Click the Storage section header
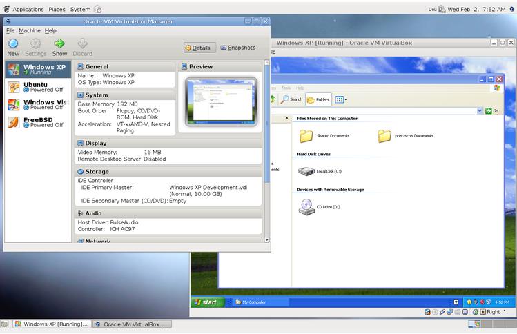Screen dimensions: 517x334 click(169, 171)
